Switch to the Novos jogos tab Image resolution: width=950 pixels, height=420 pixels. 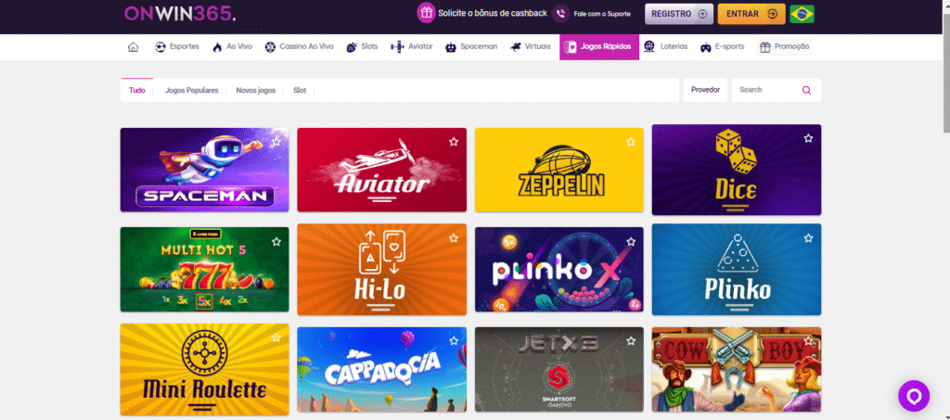256,90
